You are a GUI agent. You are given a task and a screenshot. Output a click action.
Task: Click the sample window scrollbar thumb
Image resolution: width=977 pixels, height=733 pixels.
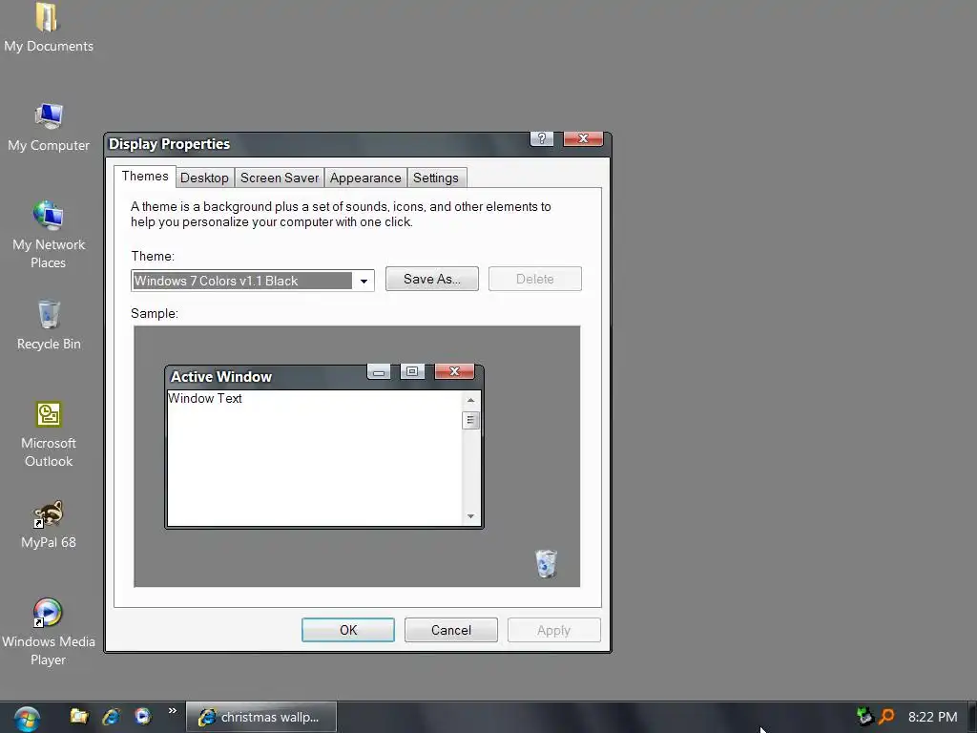pyautogui.click(x=470, y=420)
